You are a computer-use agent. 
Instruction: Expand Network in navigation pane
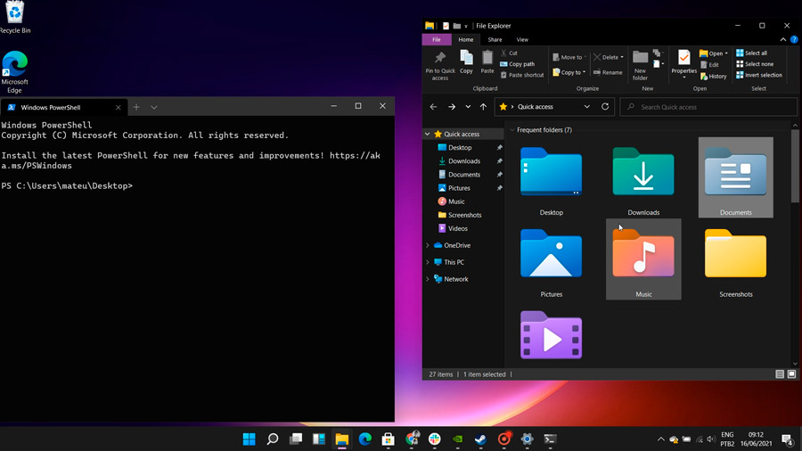[x=428, y=279]
